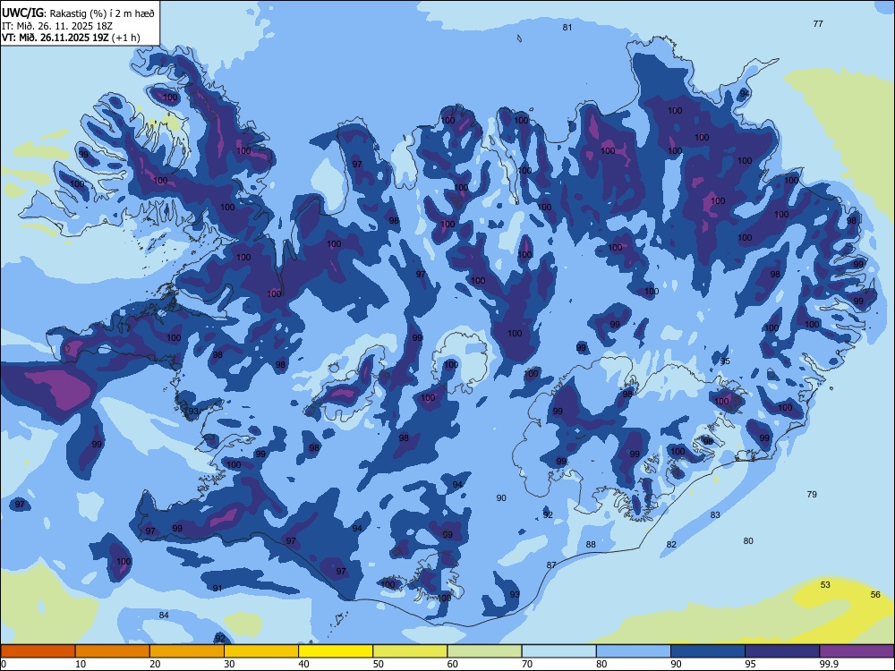Image resolution: width=895 pixels, height=671 pixels.
Task: Click the '56' value on the map
Action: coord(875,595)
